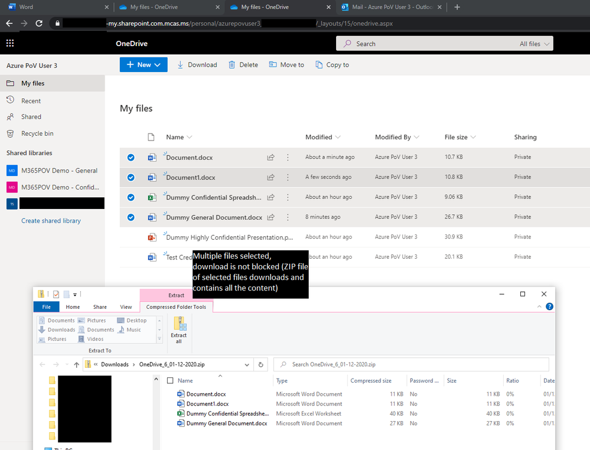Click Create shared library link
590x450 pixels.
[51, 221]
